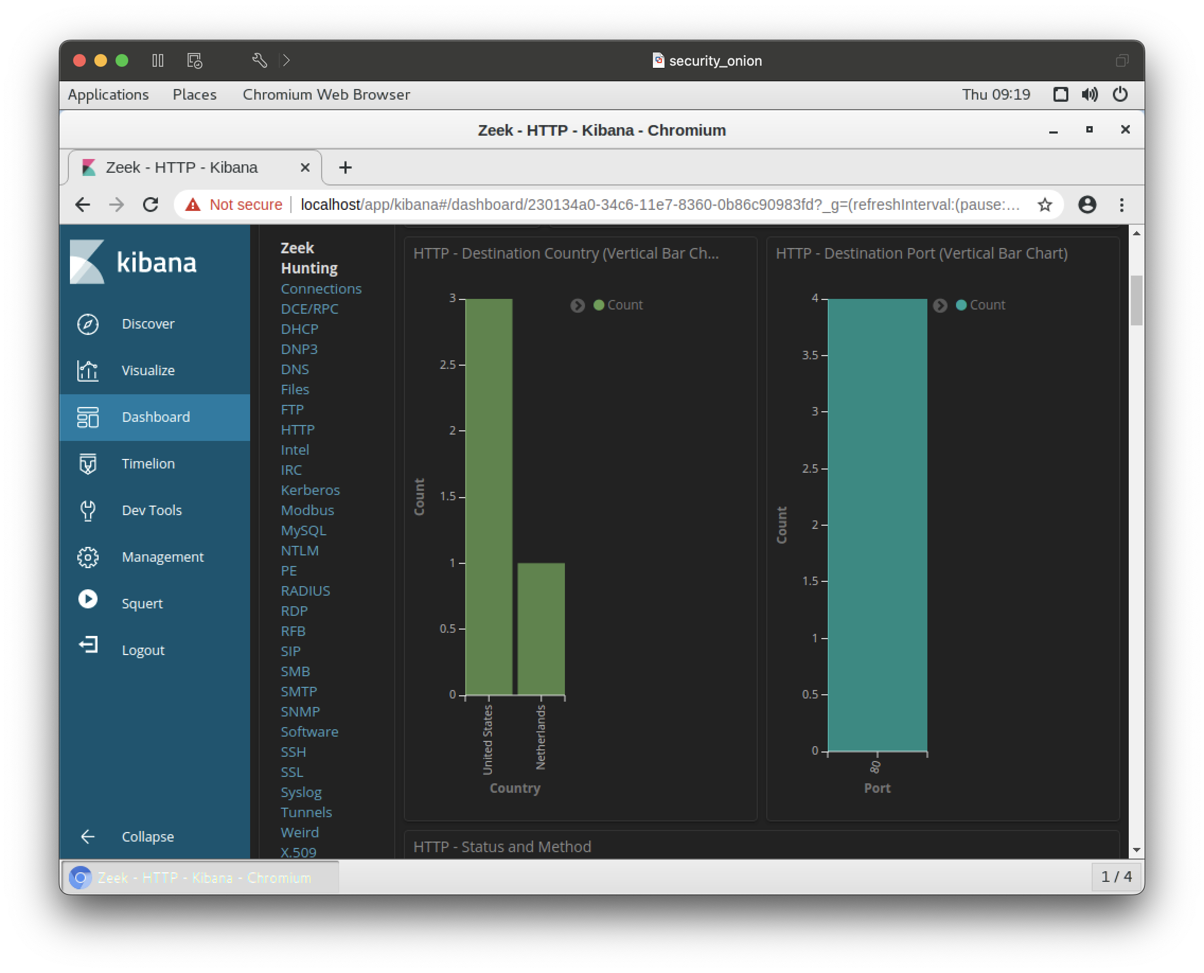Click scrollbar down arrow
1204x973 pixels.
pyautogui.click(x=1136, y=850)
